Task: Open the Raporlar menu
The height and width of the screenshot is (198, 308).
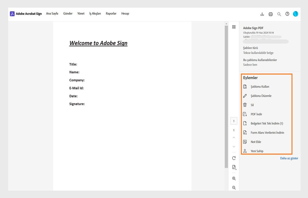Action: tap(111, 13)
